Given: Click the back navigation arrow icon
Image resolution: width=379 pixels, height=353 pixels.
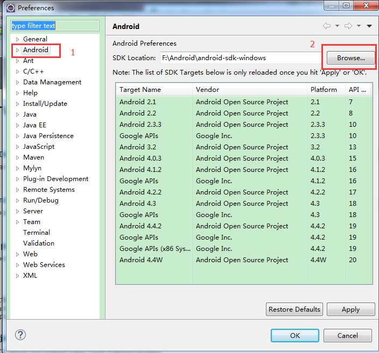Looking at the screenshot, I should click(x=327, y=26).
